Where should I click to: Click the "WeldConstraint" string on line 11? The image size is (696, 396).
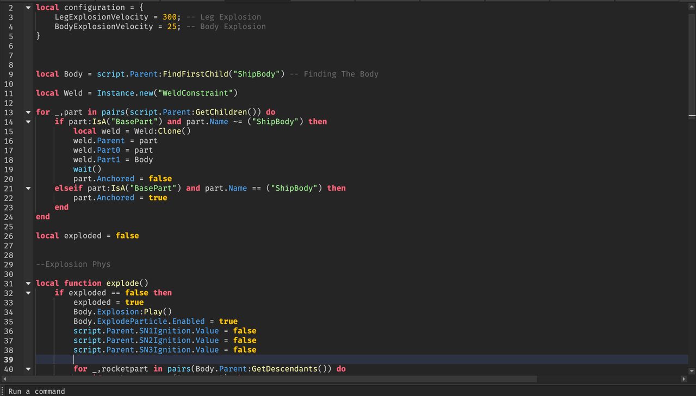point(197,93)
